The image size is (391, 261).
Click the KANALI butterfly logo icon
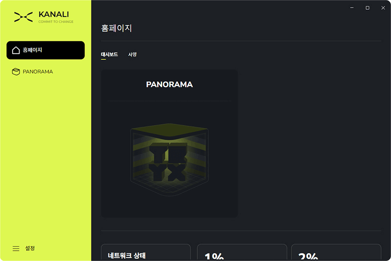23,17
